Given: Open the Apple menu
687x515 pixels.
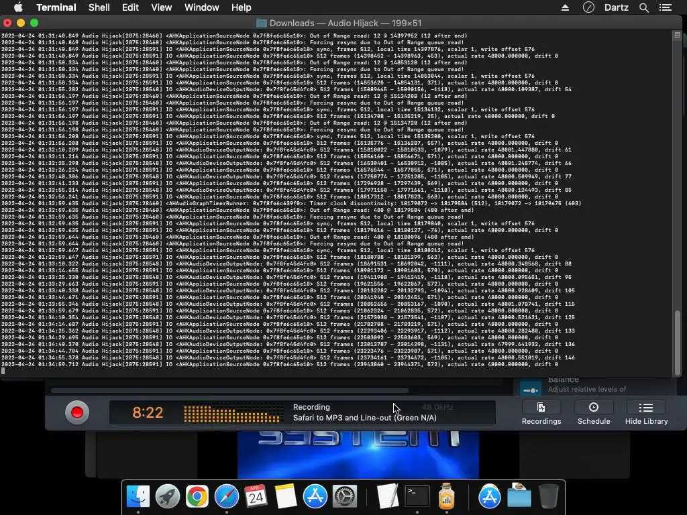Looking at the screenshot, I should [18, 7].
